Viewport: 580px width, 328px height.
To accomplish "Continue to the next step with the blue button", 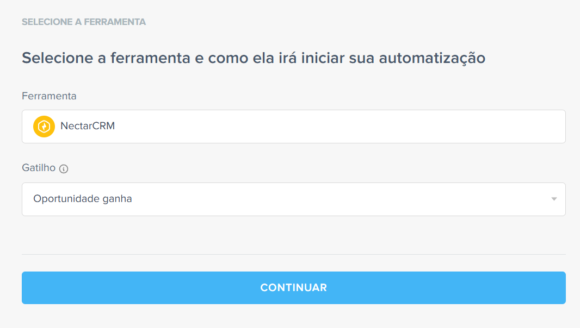I will click(293, 288).
